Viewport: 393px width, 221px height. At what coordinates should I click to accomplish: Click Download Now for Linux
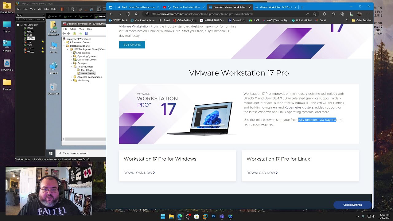click(x=262, y=173)
